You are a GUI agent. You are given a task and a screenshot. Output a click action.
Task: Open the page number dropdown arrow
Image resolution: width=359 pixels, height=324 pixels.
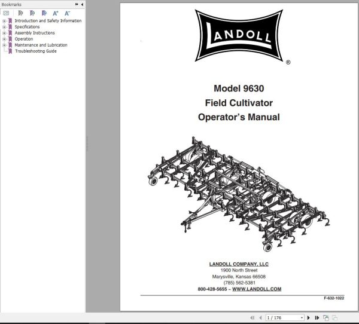click(x=302, y=317)
